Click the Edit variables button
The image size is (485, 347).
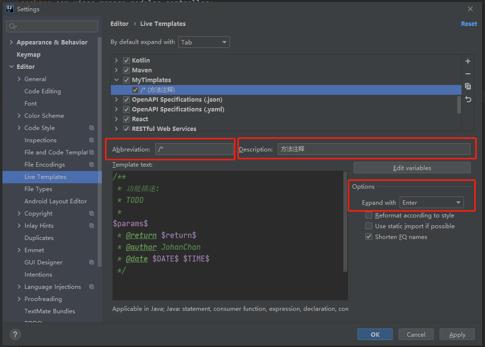412,168
